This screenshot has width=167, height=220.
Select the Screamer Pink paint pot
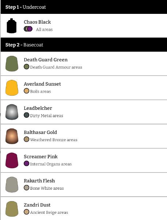(x=12, y=160)
